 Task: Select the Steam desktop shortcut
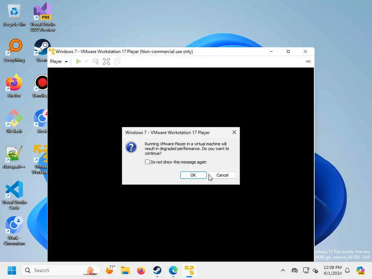click(41, 50)
